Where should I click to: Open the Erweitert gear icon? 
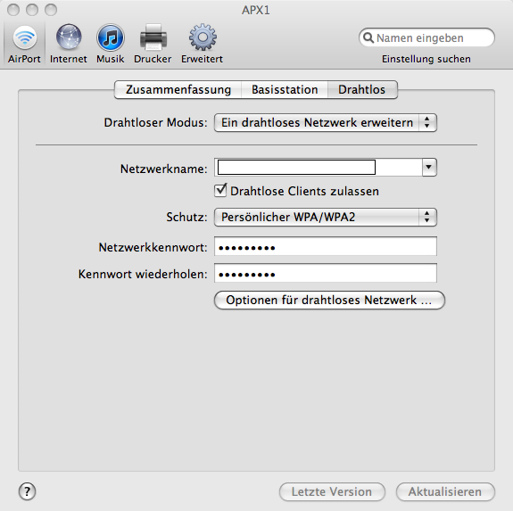203,37
